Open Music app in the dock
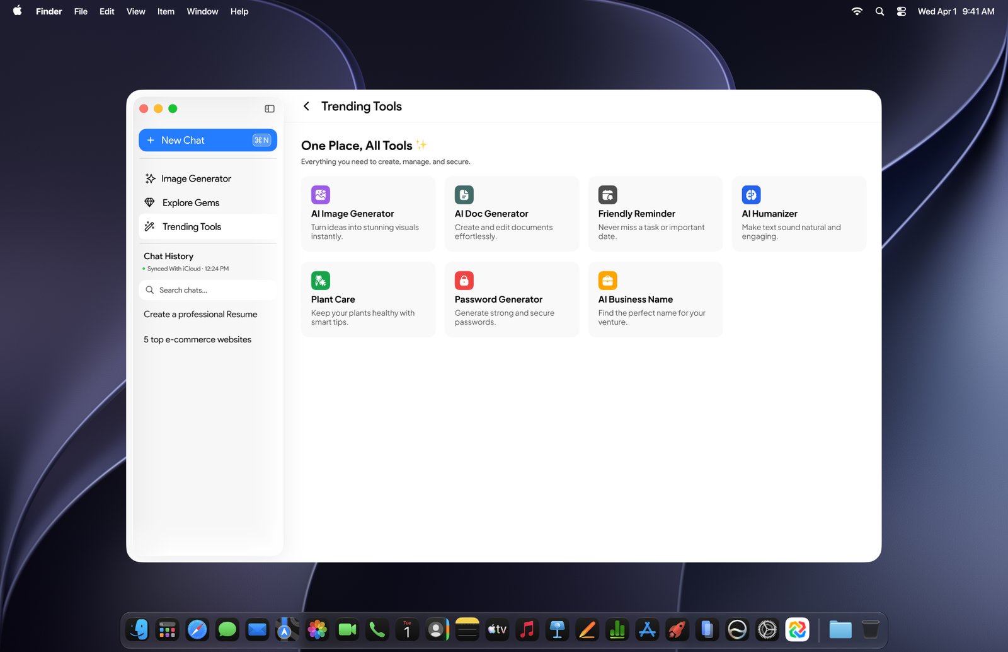The width and height of the screenshot is (1008, 652). point(527,629)
